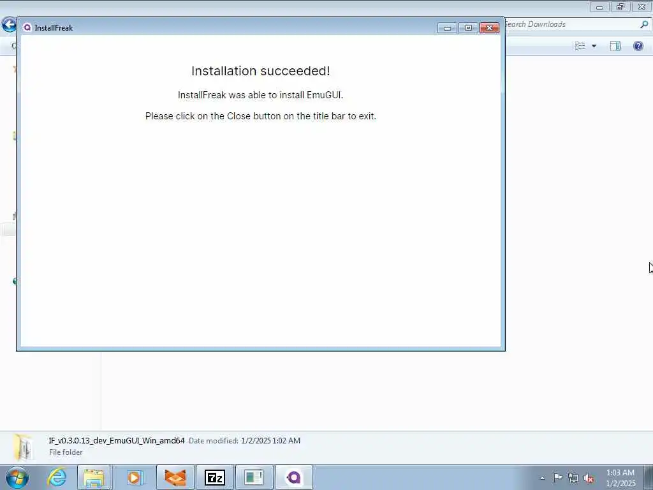Change view icon in Explorer toolbar

580,46
